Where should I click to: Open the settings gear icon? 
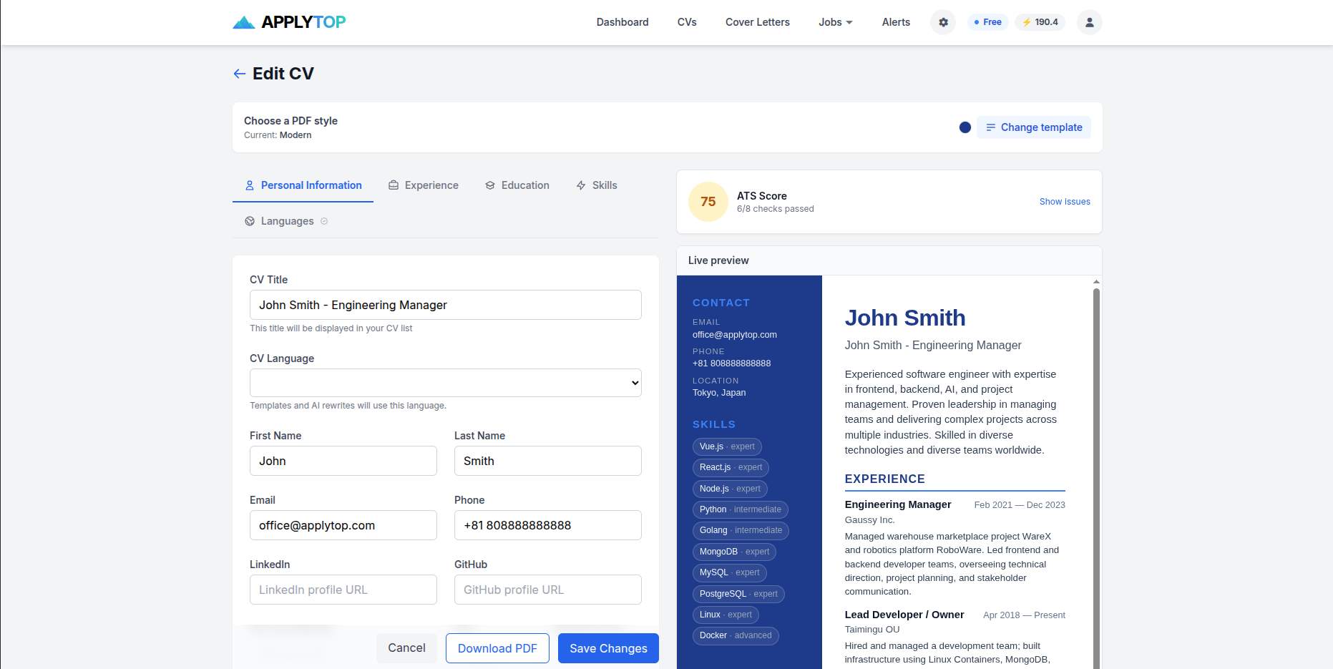point(943,22)
